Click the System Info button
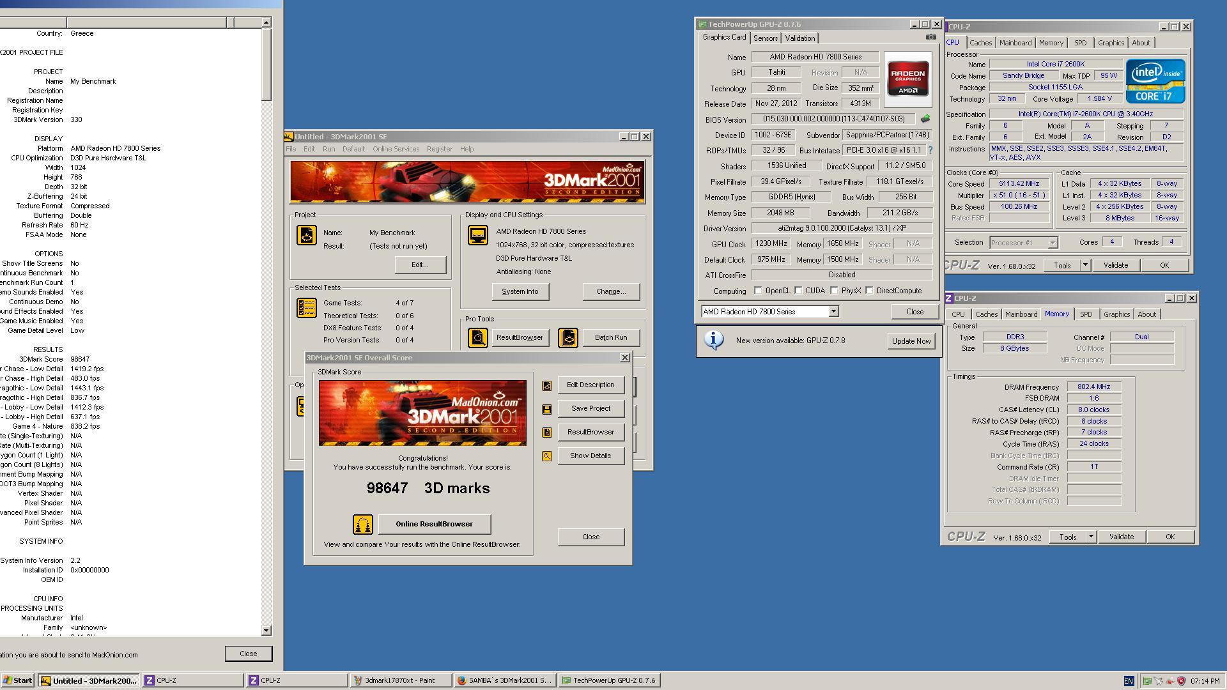The height and width of the screenshot is (690, 1227). click(x=520, y=292)
